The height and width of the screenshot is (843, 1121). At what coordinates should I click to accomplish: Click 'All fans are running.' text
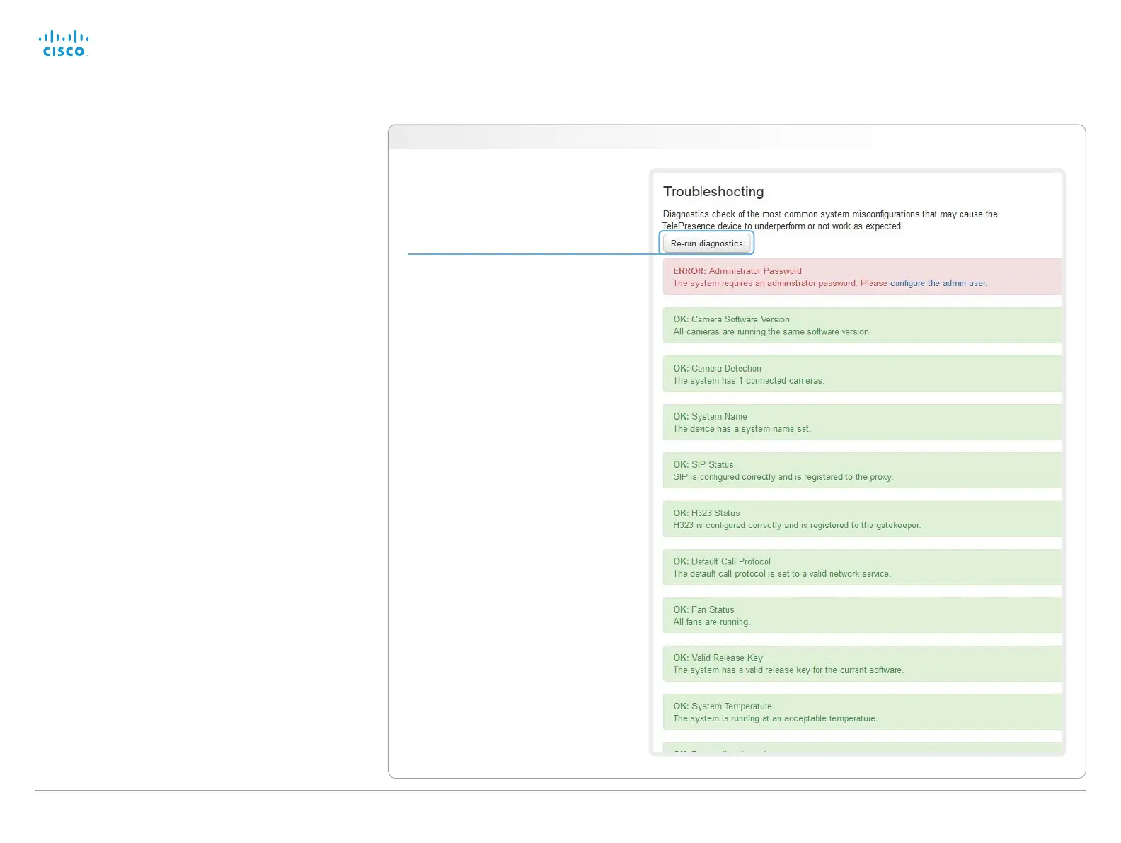click(x=711, y=622)
